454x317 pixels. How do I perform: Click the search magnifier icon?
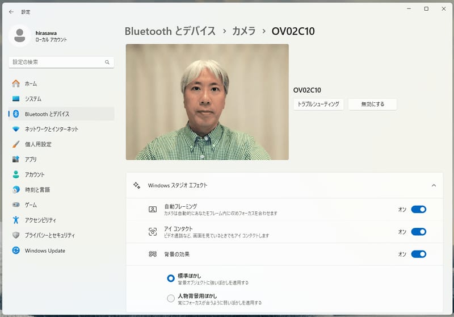pyautogui.click(x=107, y=62)
